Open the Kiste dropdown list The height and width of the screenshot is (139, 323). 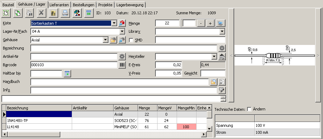tap(114, 23)
